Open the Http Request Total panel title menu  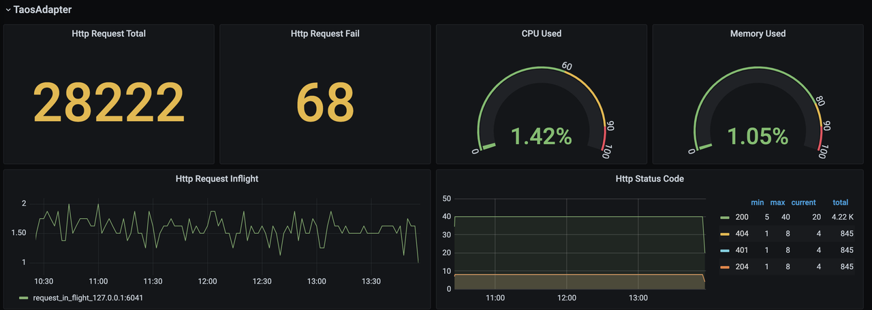[x=108, y=33]
